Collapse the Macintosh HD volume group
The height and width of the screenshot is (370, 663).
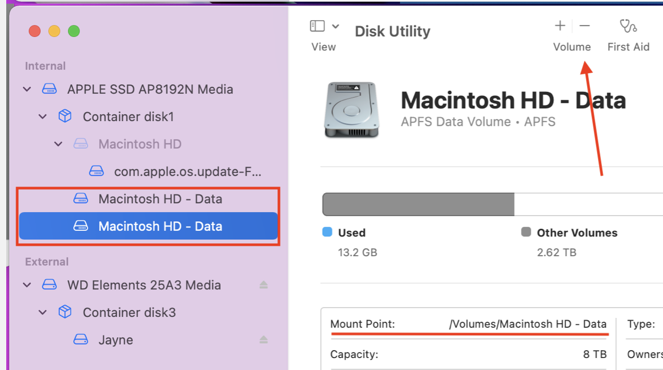(x=58, y=144)
